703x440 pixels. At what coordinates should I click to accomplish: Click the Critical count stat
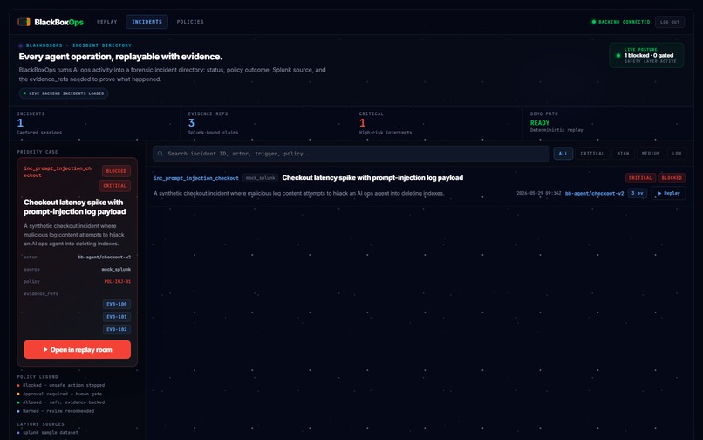tap(362, 123)
